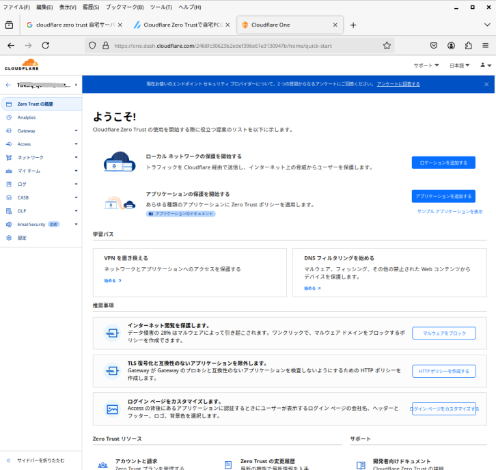
Task: Open the Firefox View icon left of tabs
Action: [x=9, y=25]
